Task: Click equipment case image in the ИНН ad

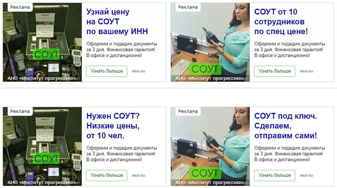Action: (x=42, y=42)
